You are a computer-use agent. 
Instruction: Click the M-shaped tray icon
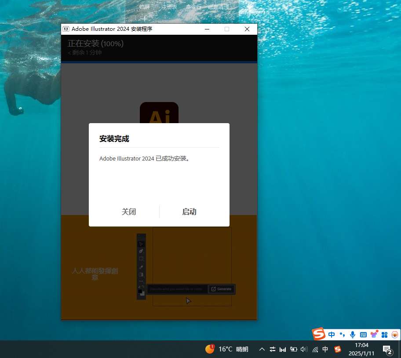tap(283, 349)
